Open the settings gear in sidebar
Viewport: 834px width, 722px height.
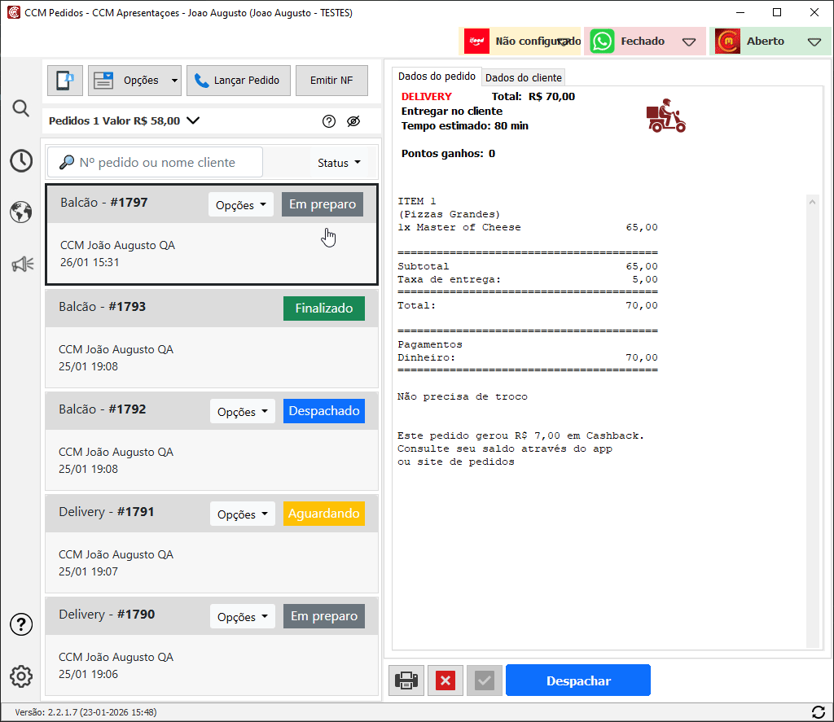click(x=21, y=676)
